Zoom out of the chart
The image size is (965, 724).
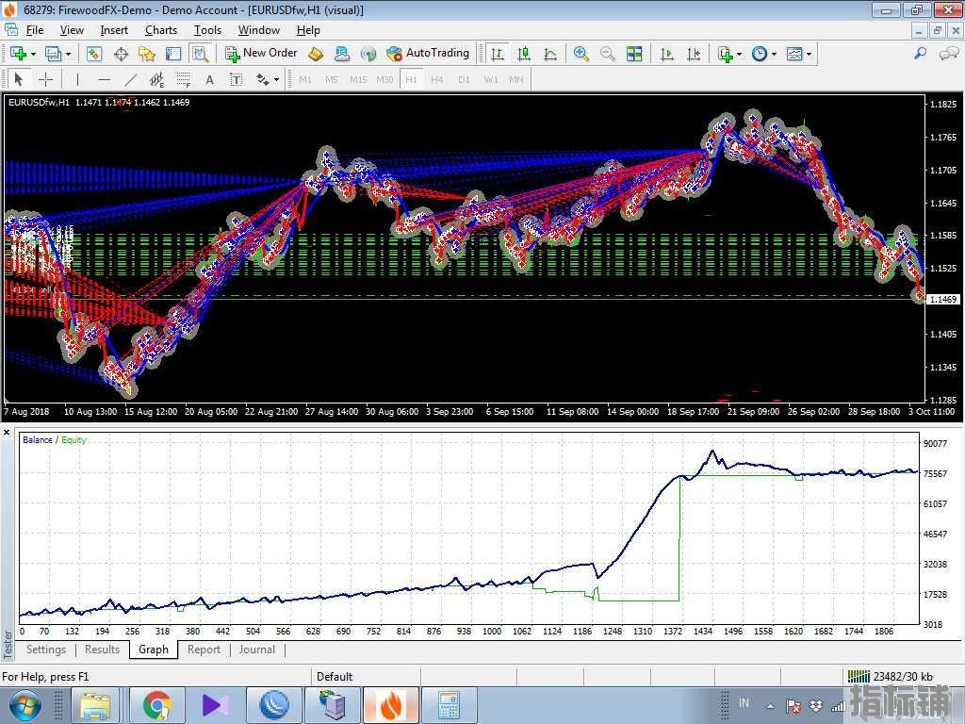pos(608,54)
